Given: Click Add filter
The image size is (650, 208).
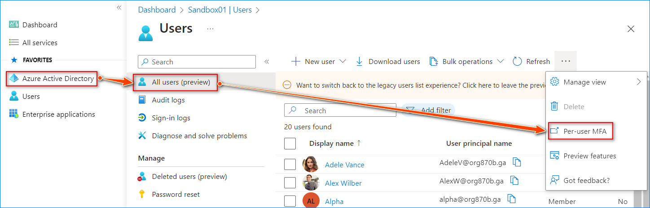Looking at the screenshot, I should [x=428, y=110].
